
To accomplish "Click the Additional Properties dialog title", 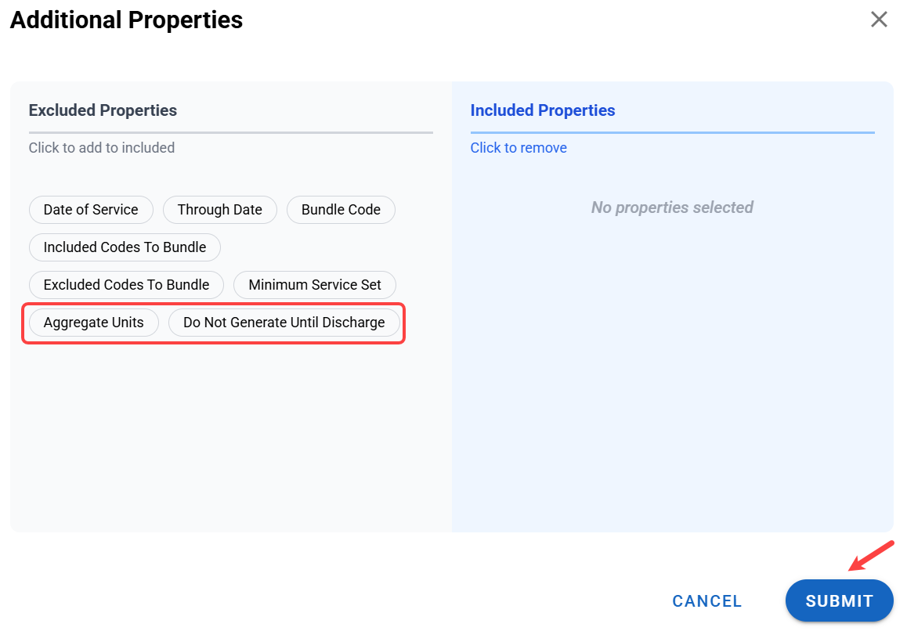I will click(x=126, y=20).
